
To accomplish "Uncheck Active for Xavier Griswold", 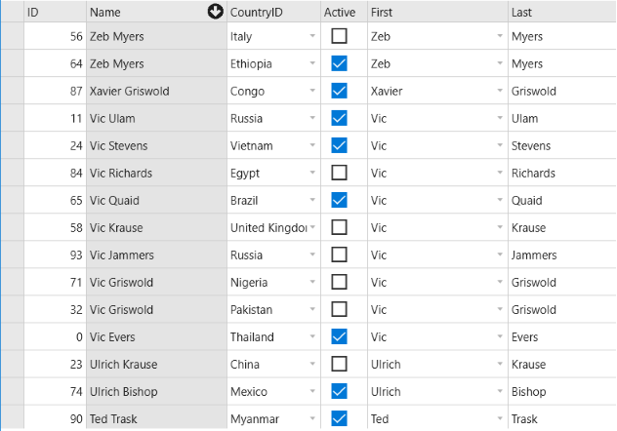I will point(339,91).
